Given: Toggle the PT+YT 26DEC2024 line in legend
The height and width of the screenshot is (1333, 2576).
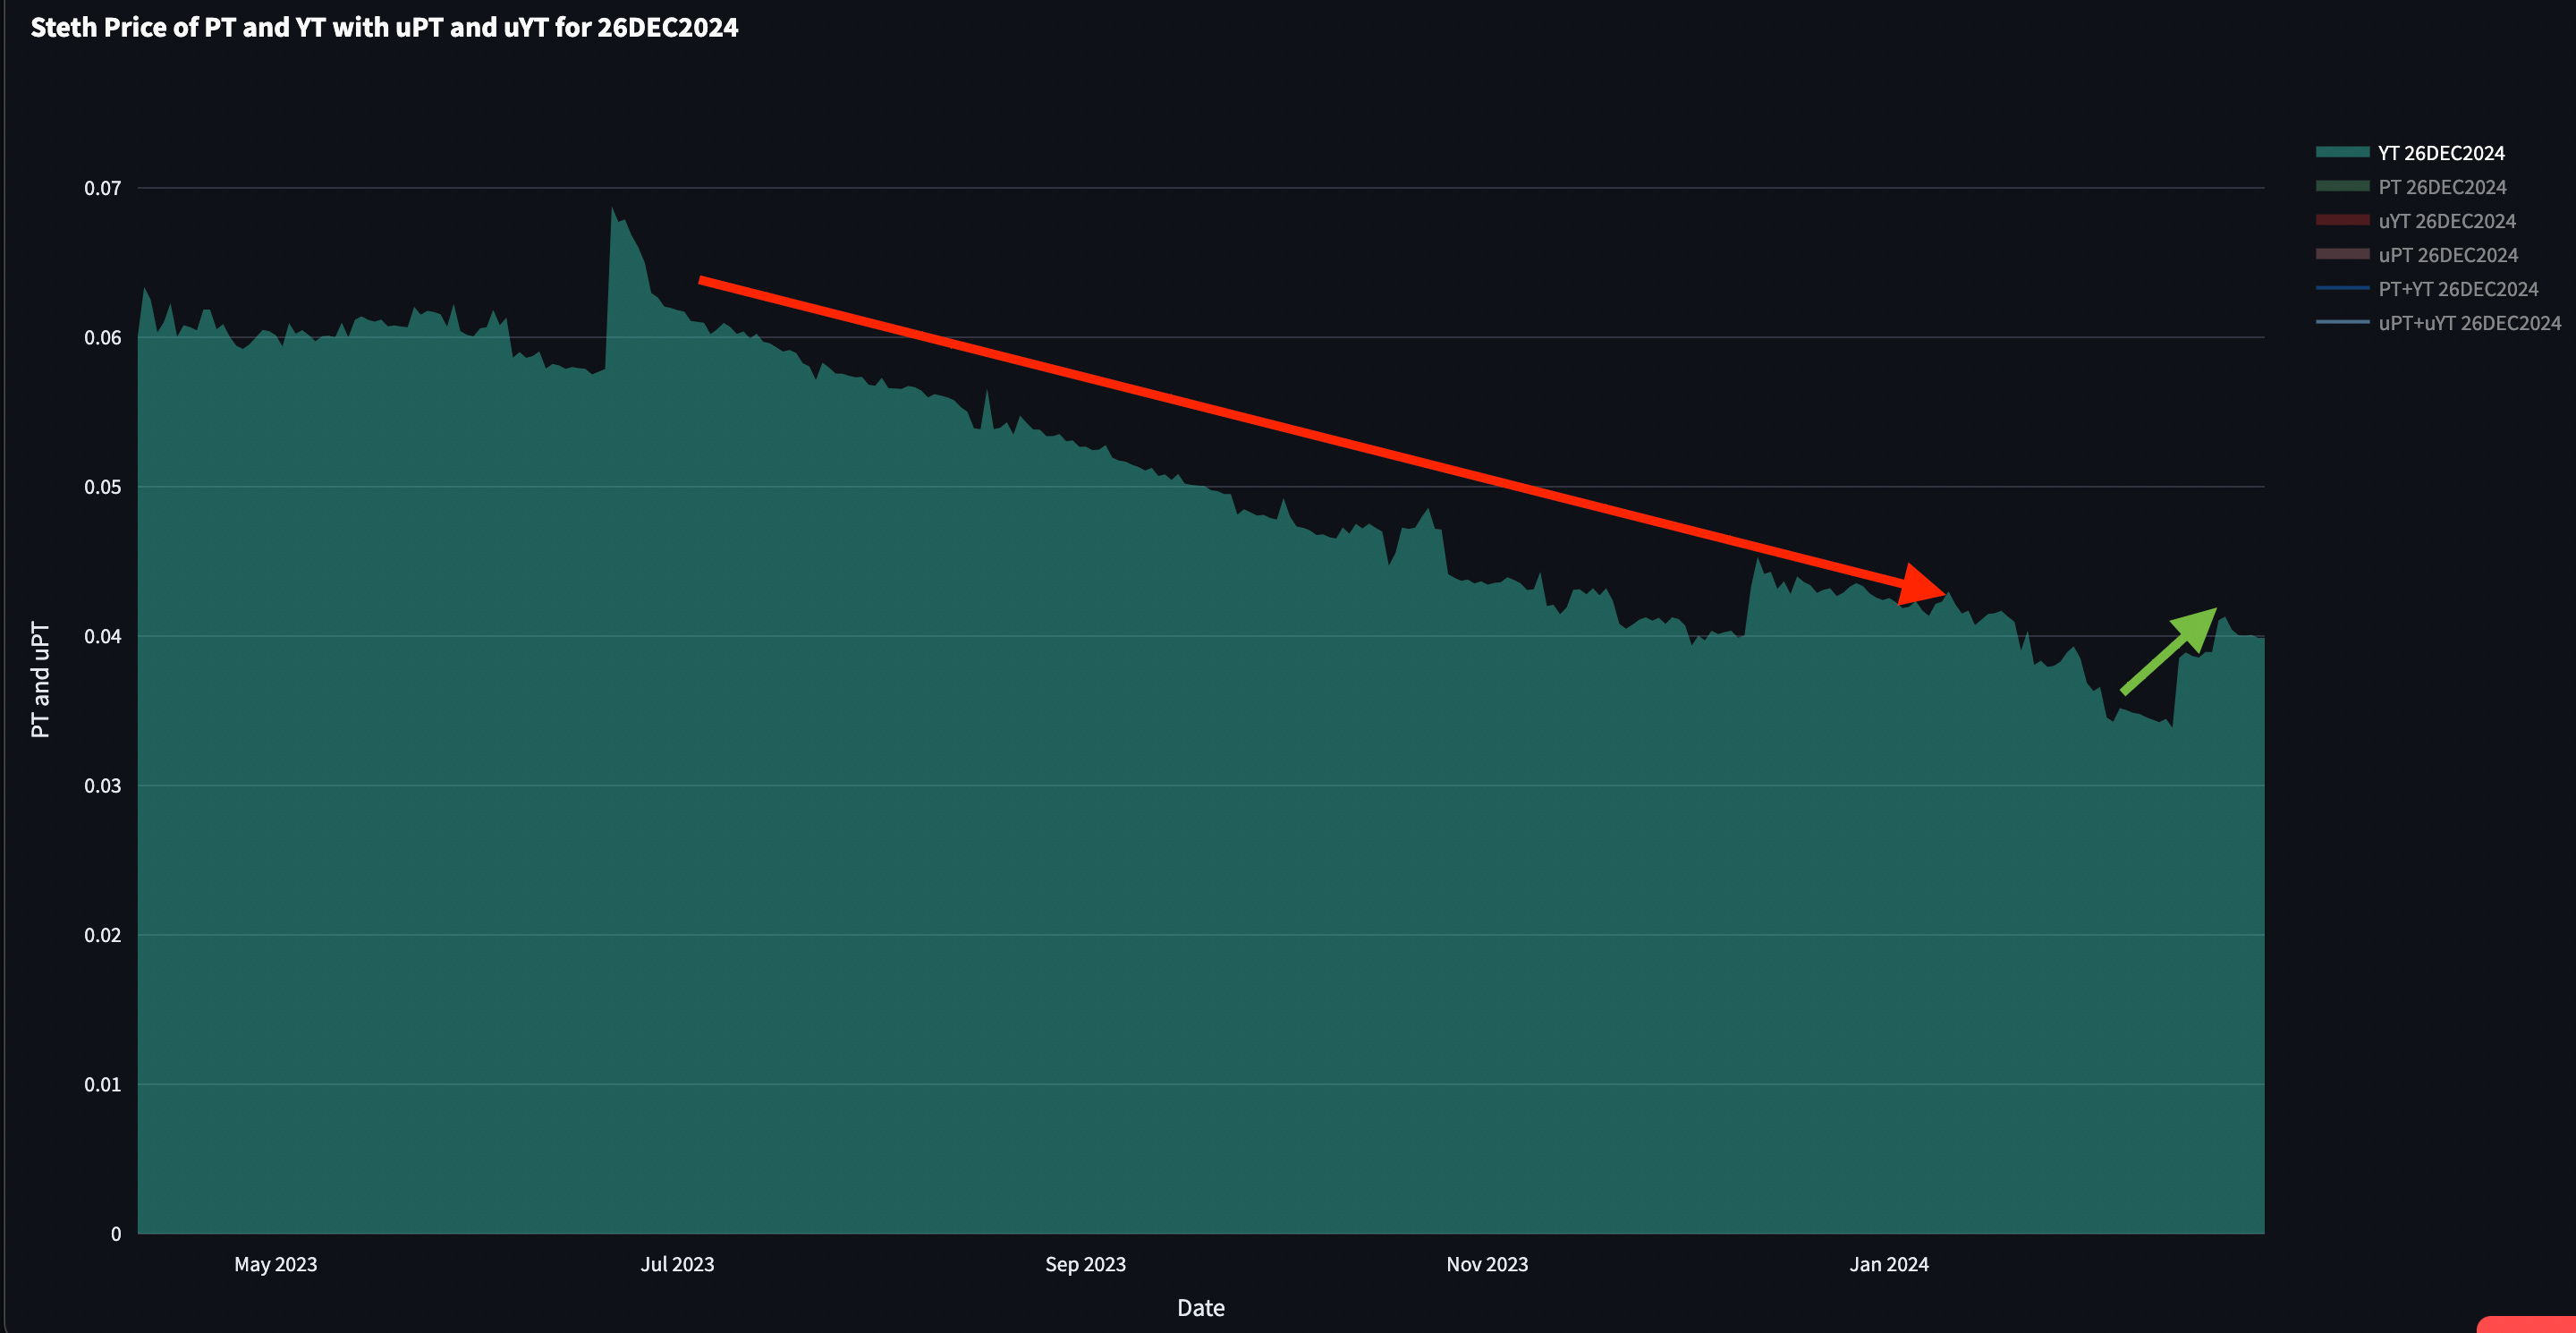Looking at the screenshot, I should 2457,289.
